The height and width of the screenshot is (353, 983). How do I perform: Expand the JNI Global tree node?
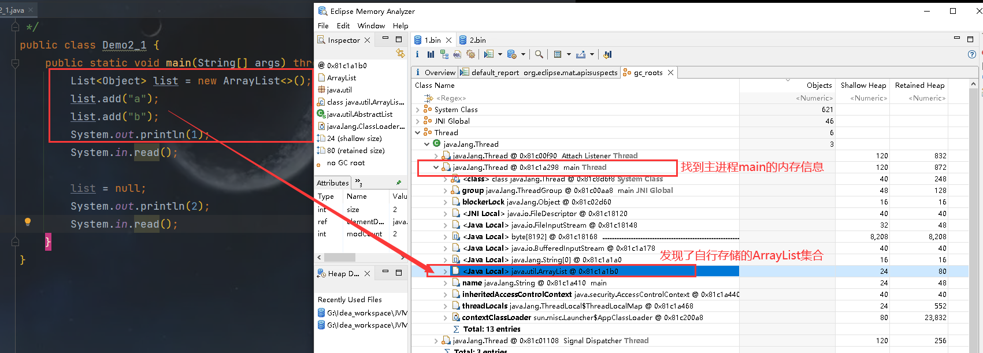tap(418, 121)
